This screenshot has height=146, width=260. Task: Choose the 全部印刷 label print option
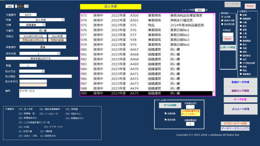tap(165, 113)
